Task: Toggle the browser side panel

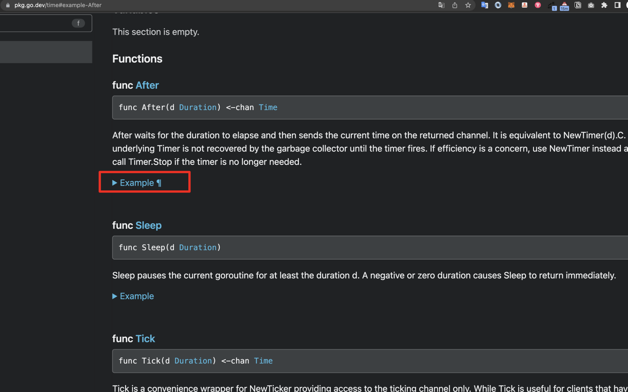Action: click(617, 5)
